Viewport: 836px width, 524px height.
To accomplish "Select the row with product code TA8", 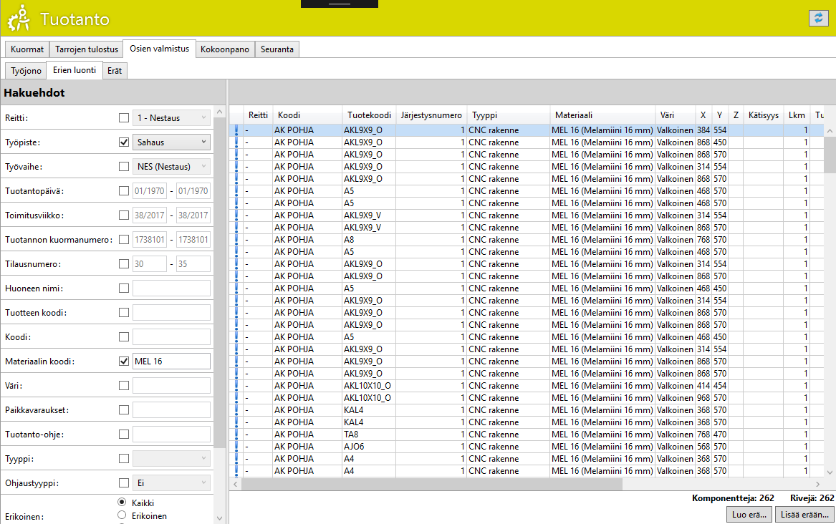I will click(527, 435).
